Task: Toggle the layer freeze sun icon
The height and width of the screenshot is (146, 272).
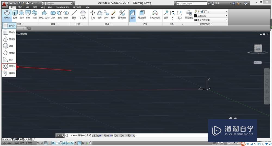Action: coord(199,12)
